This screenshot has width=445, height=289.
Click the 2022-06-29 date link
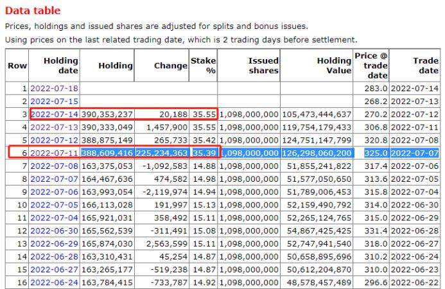[x=54, y=244]
